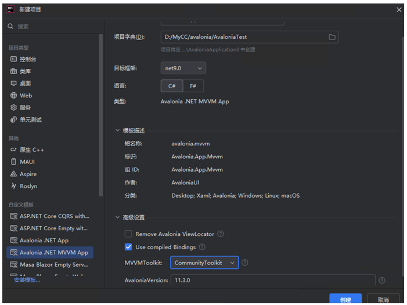Screen dimensions: 407x305
Task: Select the Aspire template category
Action: (28, 174)
